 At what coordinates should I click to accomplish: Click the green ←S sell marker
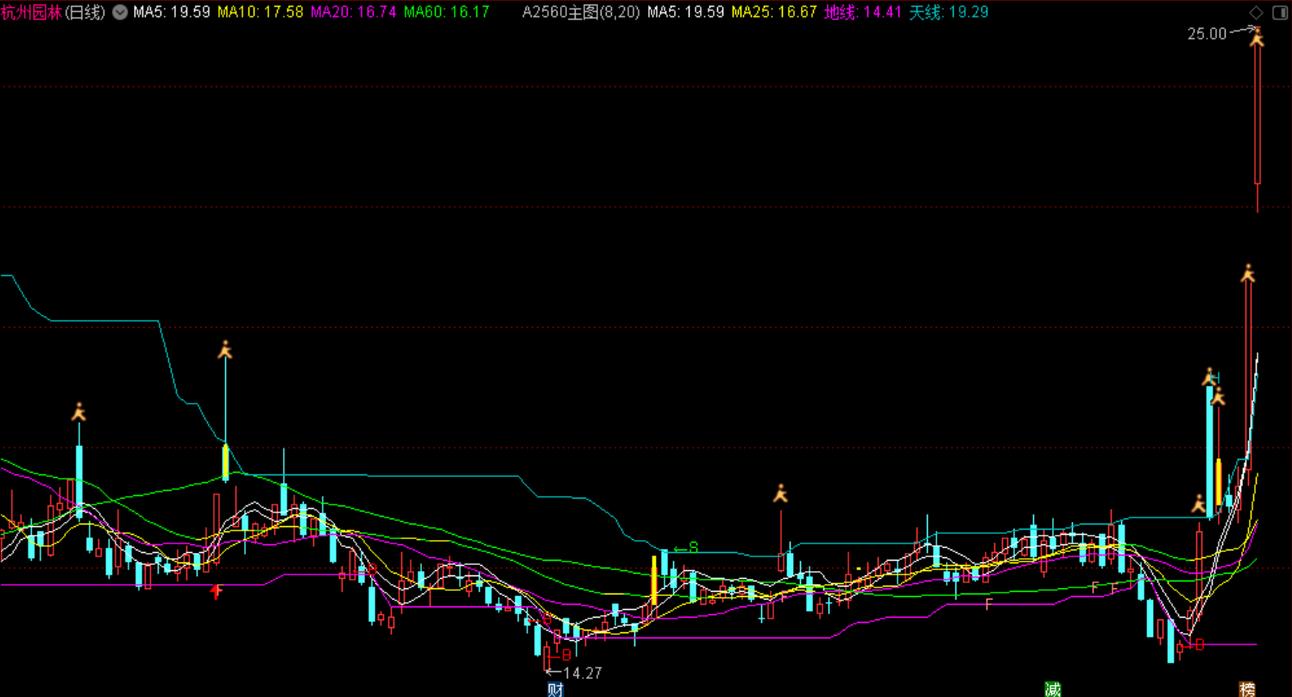pyautogui.click(x=686, y=548)
